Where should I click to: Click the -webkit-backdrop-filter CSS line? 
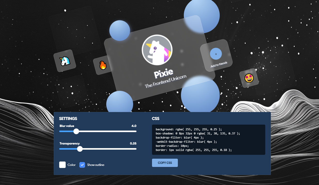pos(186,142)
